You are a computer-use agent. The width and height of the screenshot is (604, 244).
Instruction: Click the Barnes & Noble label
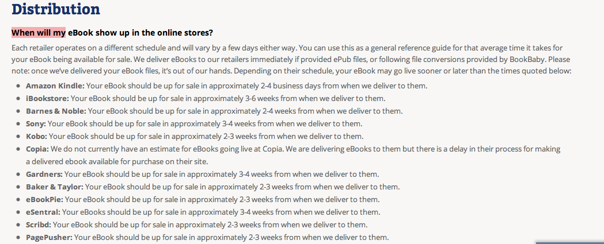(x=55, y=111)
